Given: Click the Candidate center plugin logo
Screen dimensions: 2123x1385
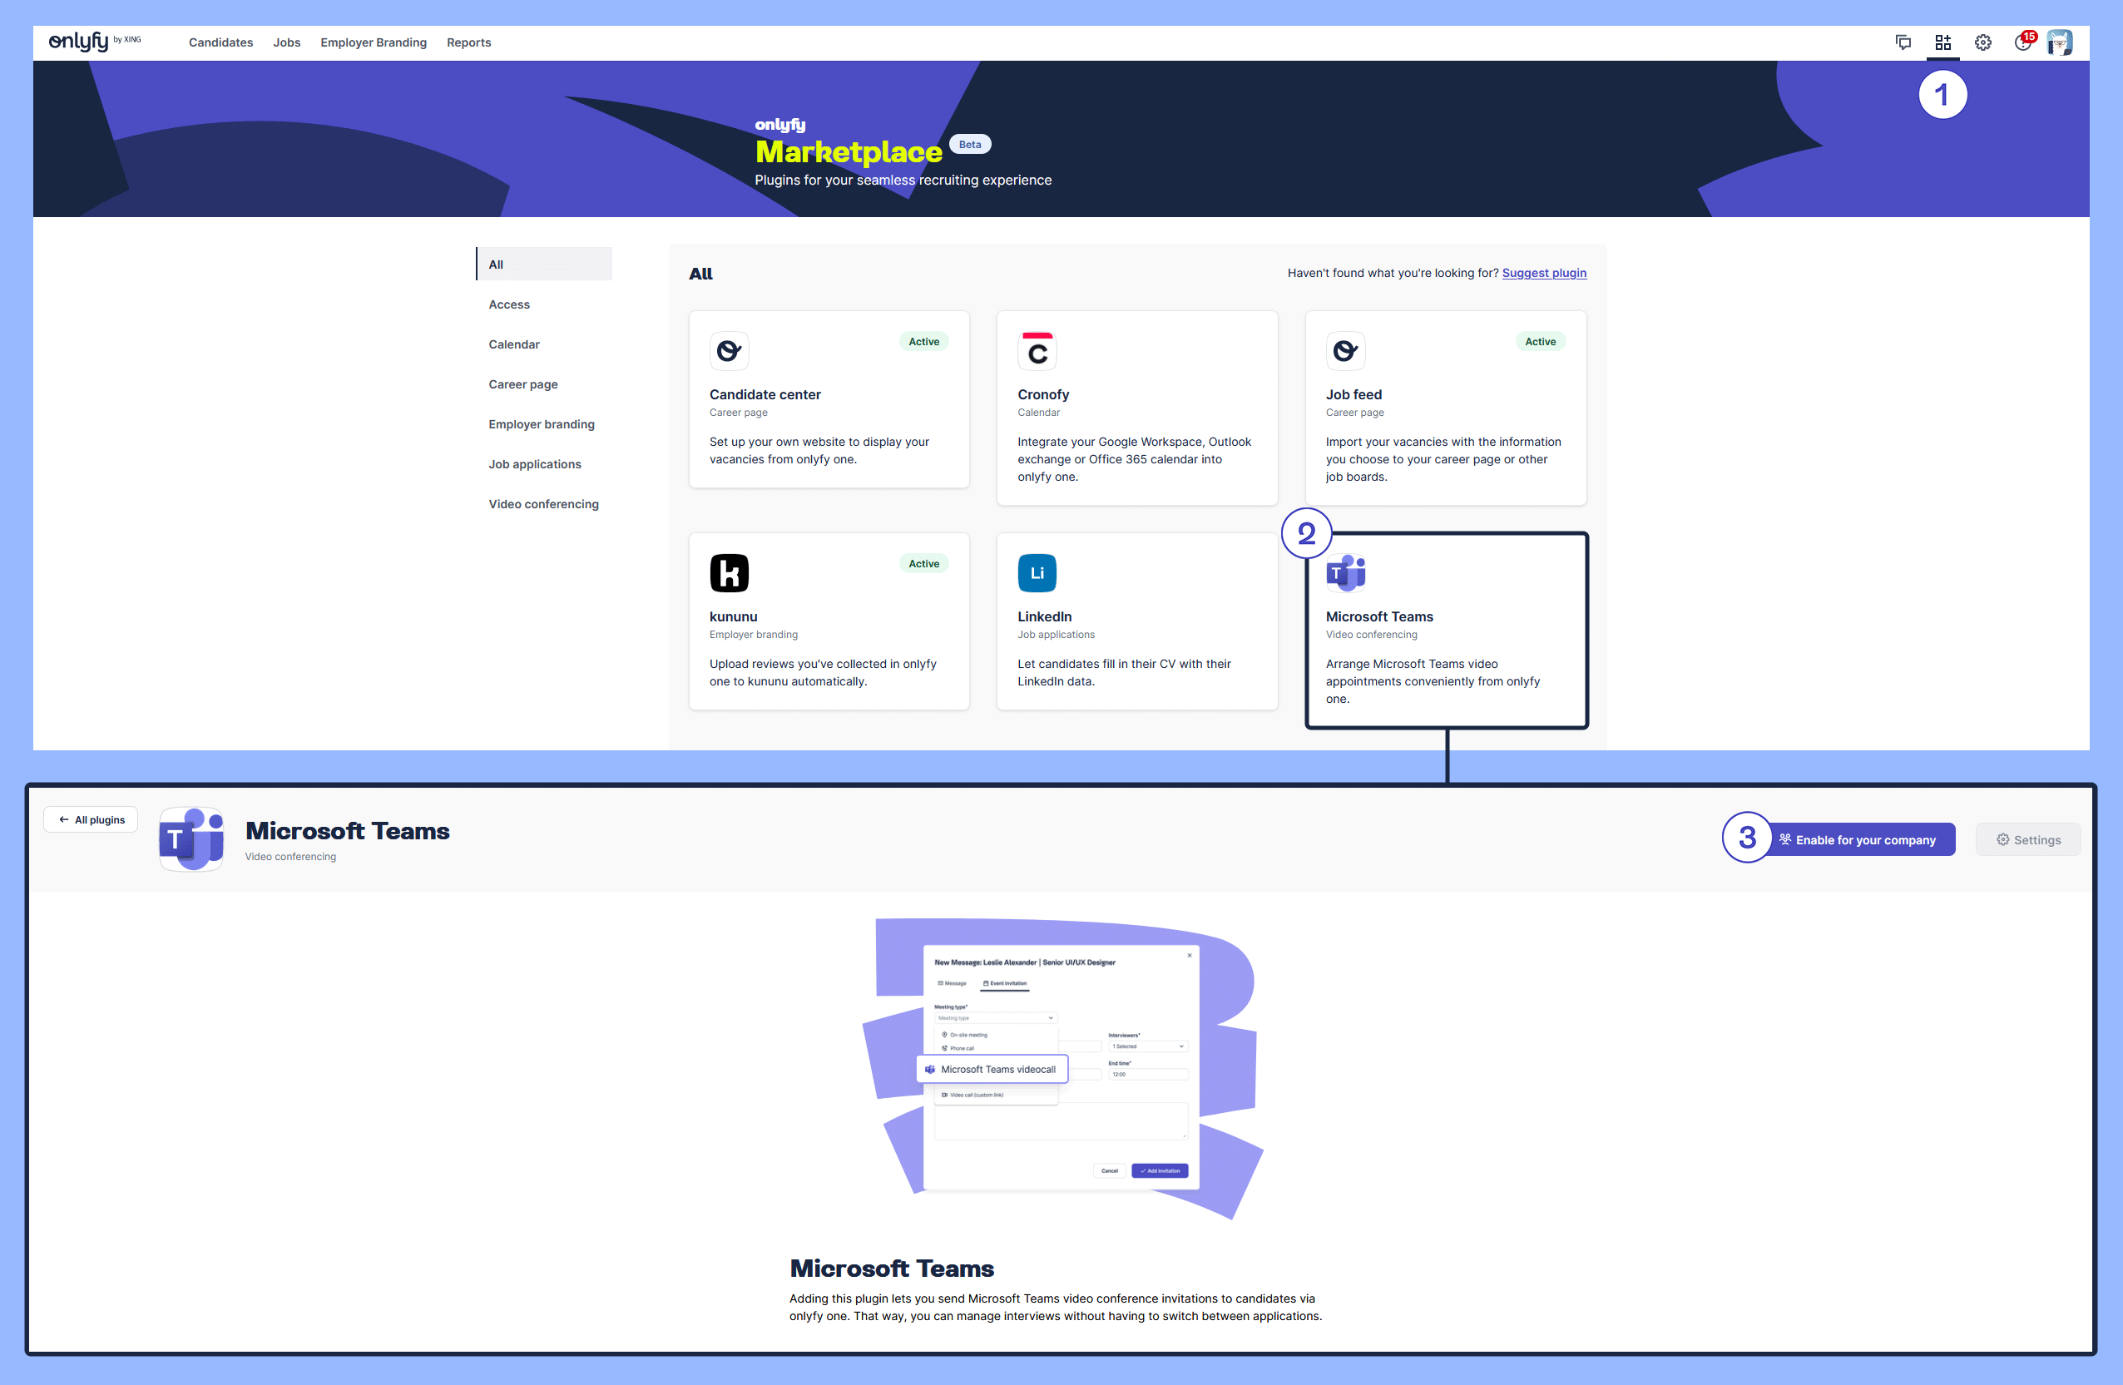Looking at the screenshot, I should tap(729, 350).
